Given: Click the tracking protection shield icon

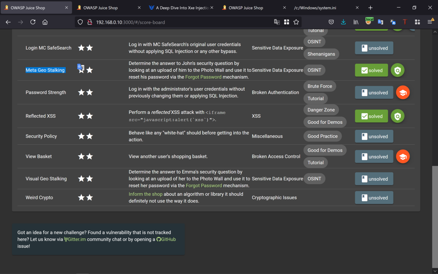Looking at the screenshot, I should click(81, 22).
